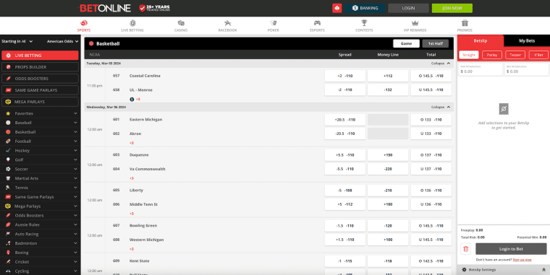Screen dimensions: 550x275
Task: Click the Join Now button
Action: [452, 8]
